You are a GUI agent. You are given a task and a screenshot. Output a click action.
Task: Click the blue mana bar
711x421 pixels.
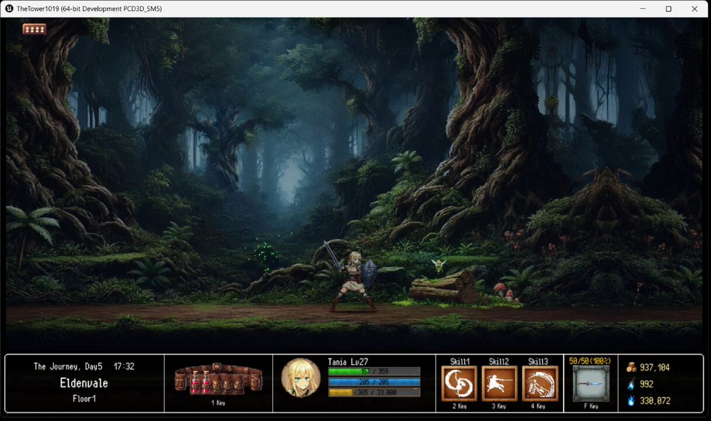click(x=374, y=382)
